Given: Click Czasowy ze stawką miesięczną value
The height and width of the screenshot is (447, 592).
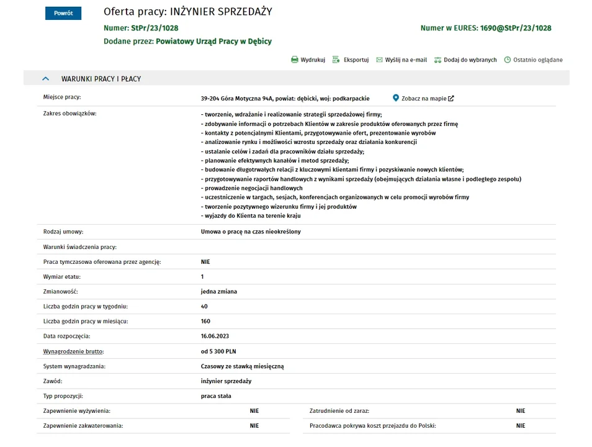Looking at the screenshot, I should (243, 366).
